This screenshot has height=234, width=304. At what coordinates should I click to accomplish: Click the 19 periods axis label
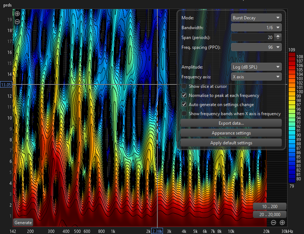pos(9,20)
